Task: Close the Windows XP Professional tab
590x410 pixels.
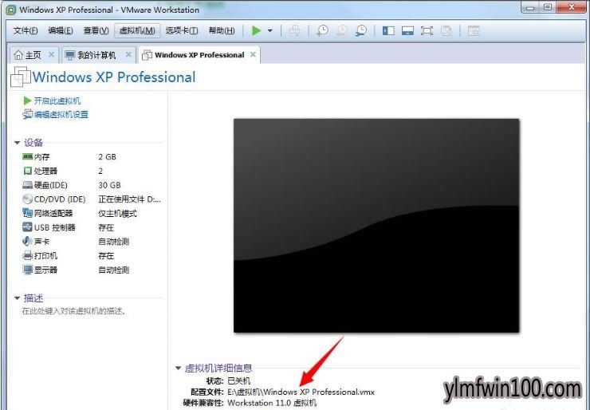Action: [254, 55]
